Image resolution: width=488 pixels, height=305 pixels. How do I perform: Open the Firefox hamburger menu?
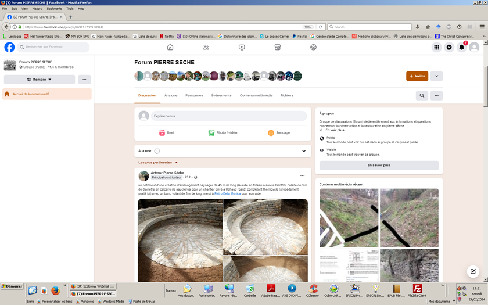pyautogui.click(x=482, y=27)
